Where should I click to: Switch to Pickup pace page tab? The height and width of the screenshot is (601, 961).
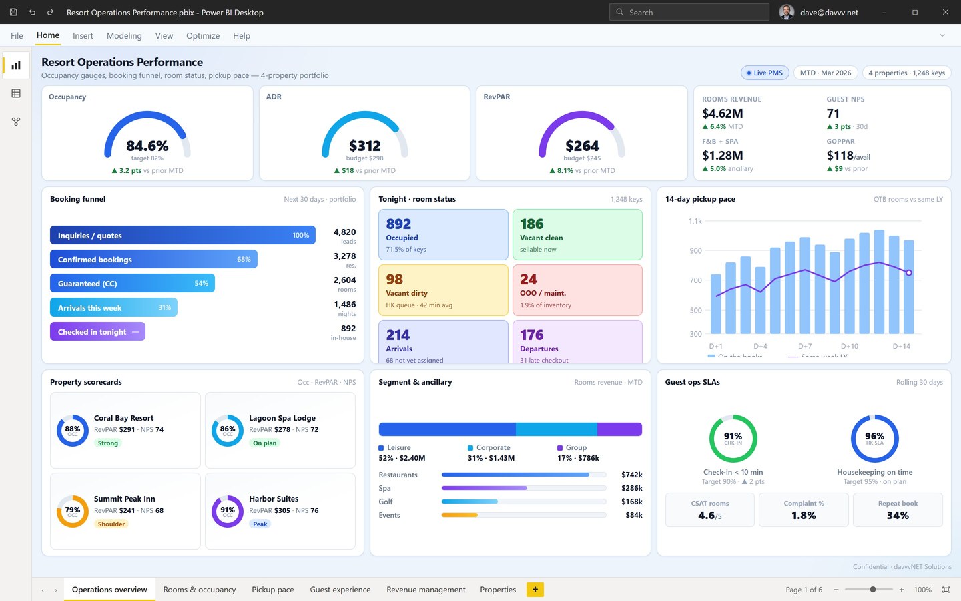point(273,590)
